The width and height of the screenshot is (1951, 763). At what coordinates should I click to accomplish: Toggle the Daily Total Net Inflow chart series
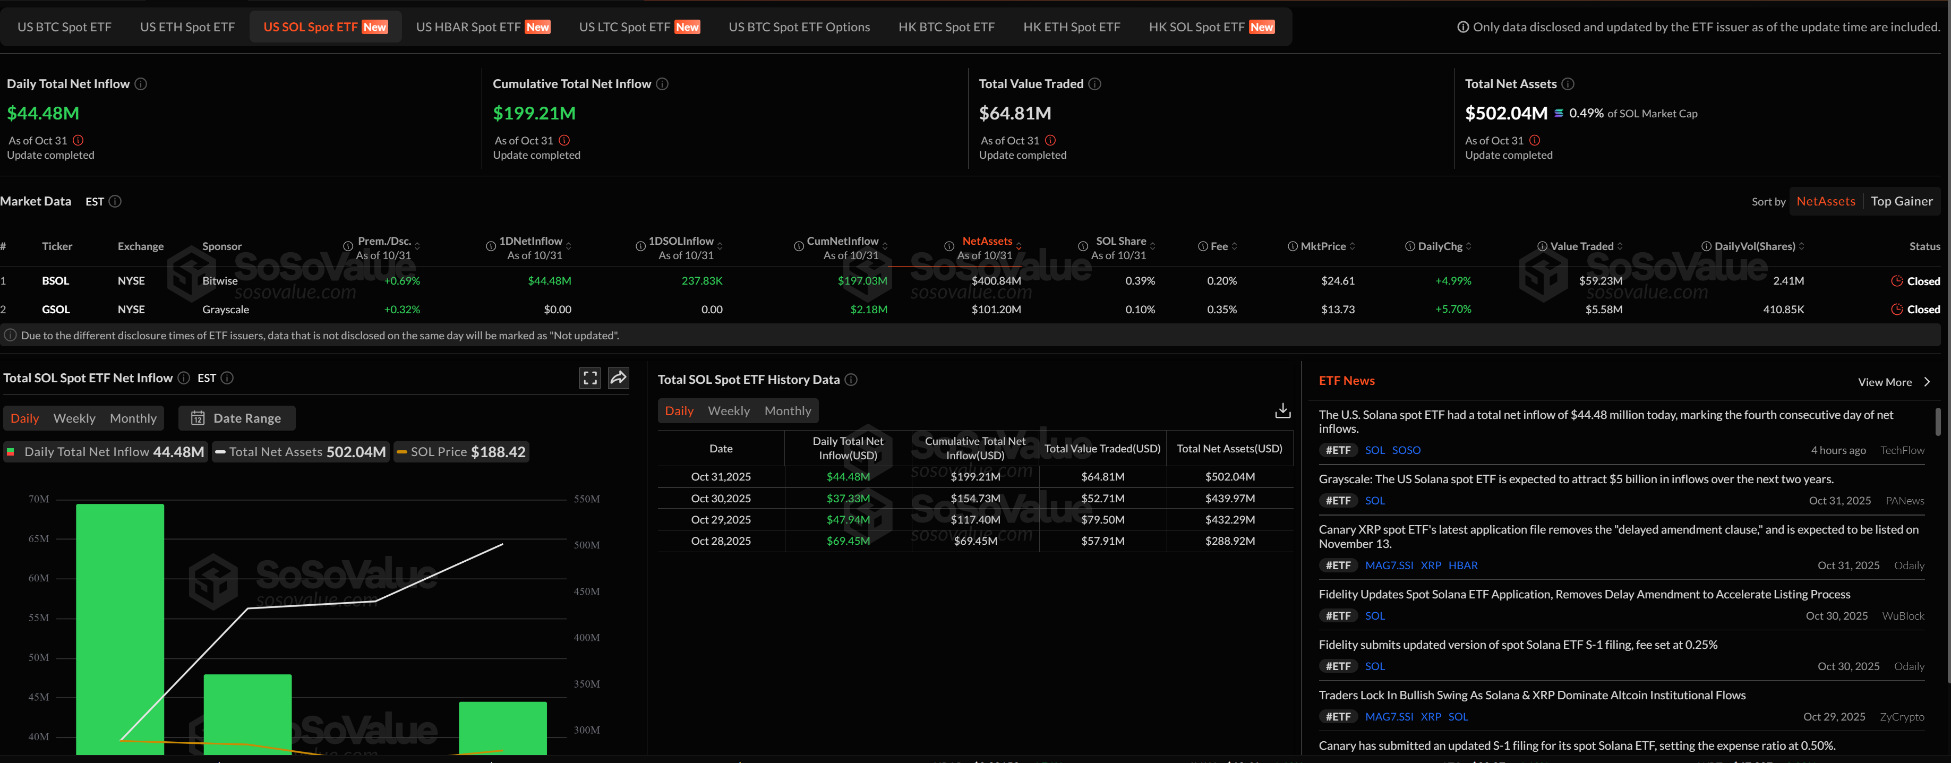pos(105,451)
